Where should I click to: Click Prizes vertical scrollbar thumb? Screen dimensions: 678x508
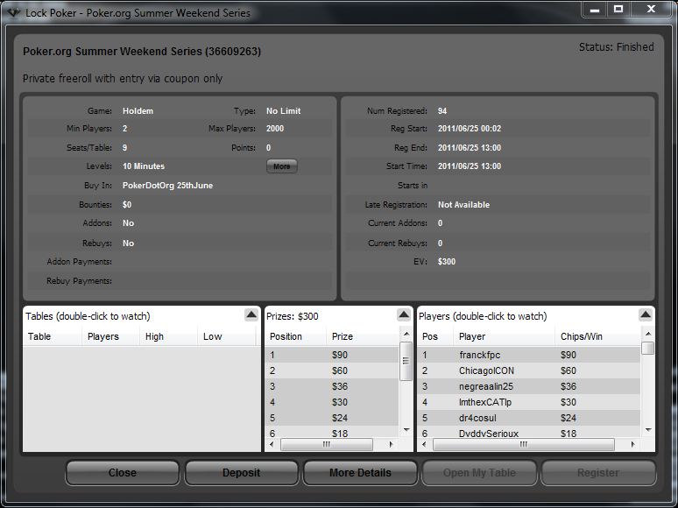[x=406, y=361]
